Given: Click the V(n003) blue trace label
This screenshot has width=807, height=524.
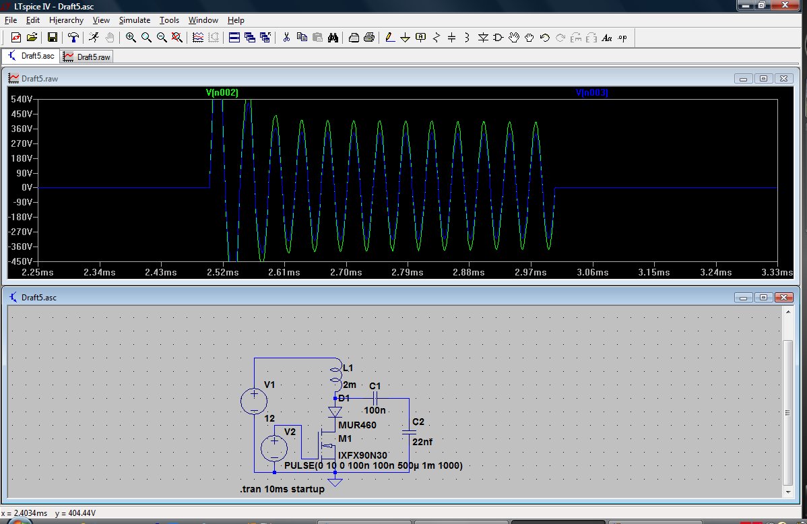Looking at the screenshot, I should coord(591,93).
